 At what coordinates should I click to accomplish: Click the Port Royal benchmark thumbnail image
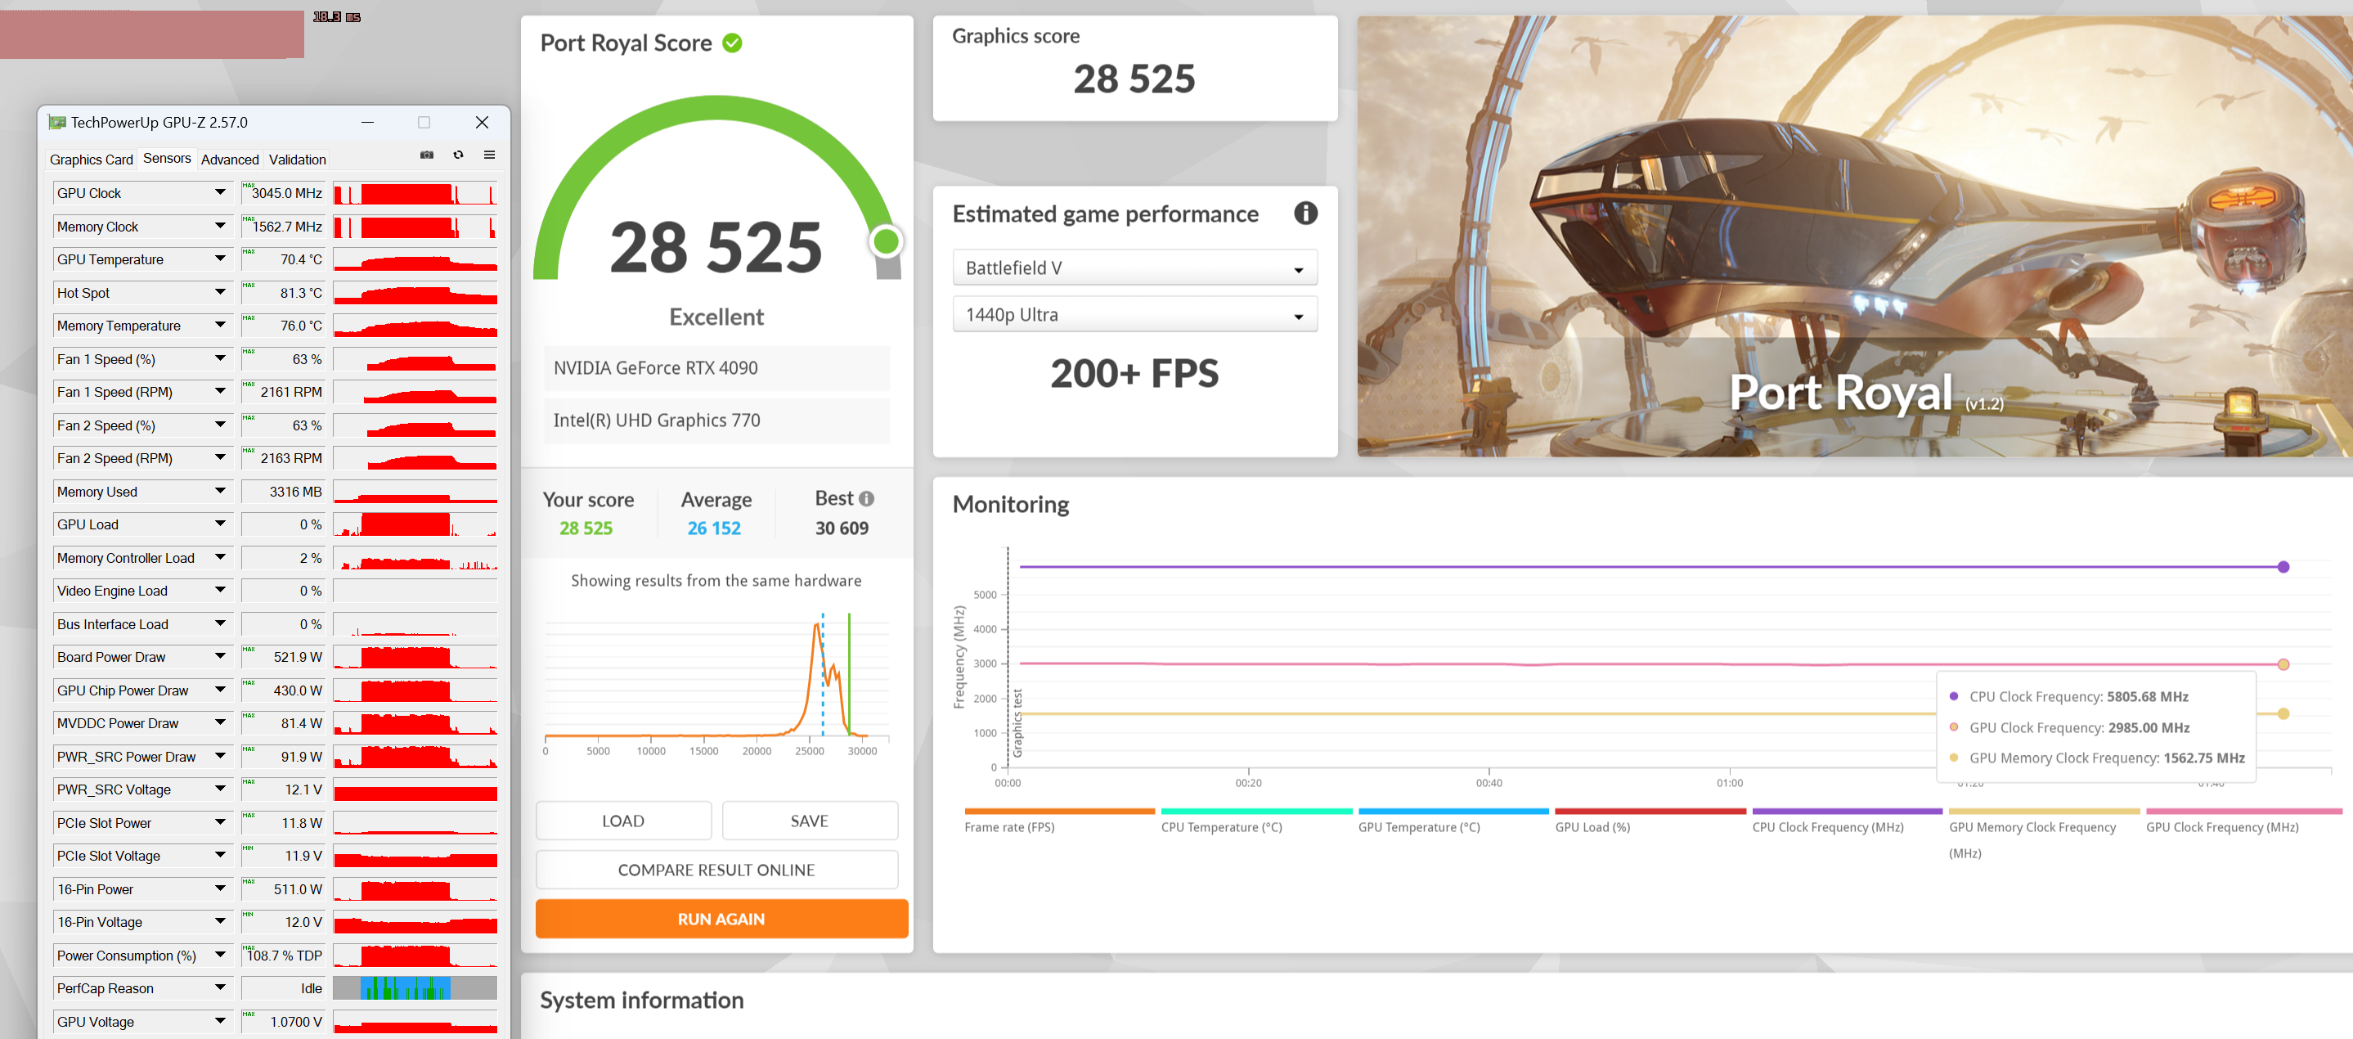tap(1854, 236)
